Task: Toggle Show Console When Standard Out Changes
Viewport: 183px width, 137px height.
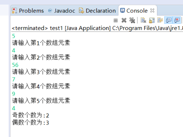Action: (x=169, y=20)
